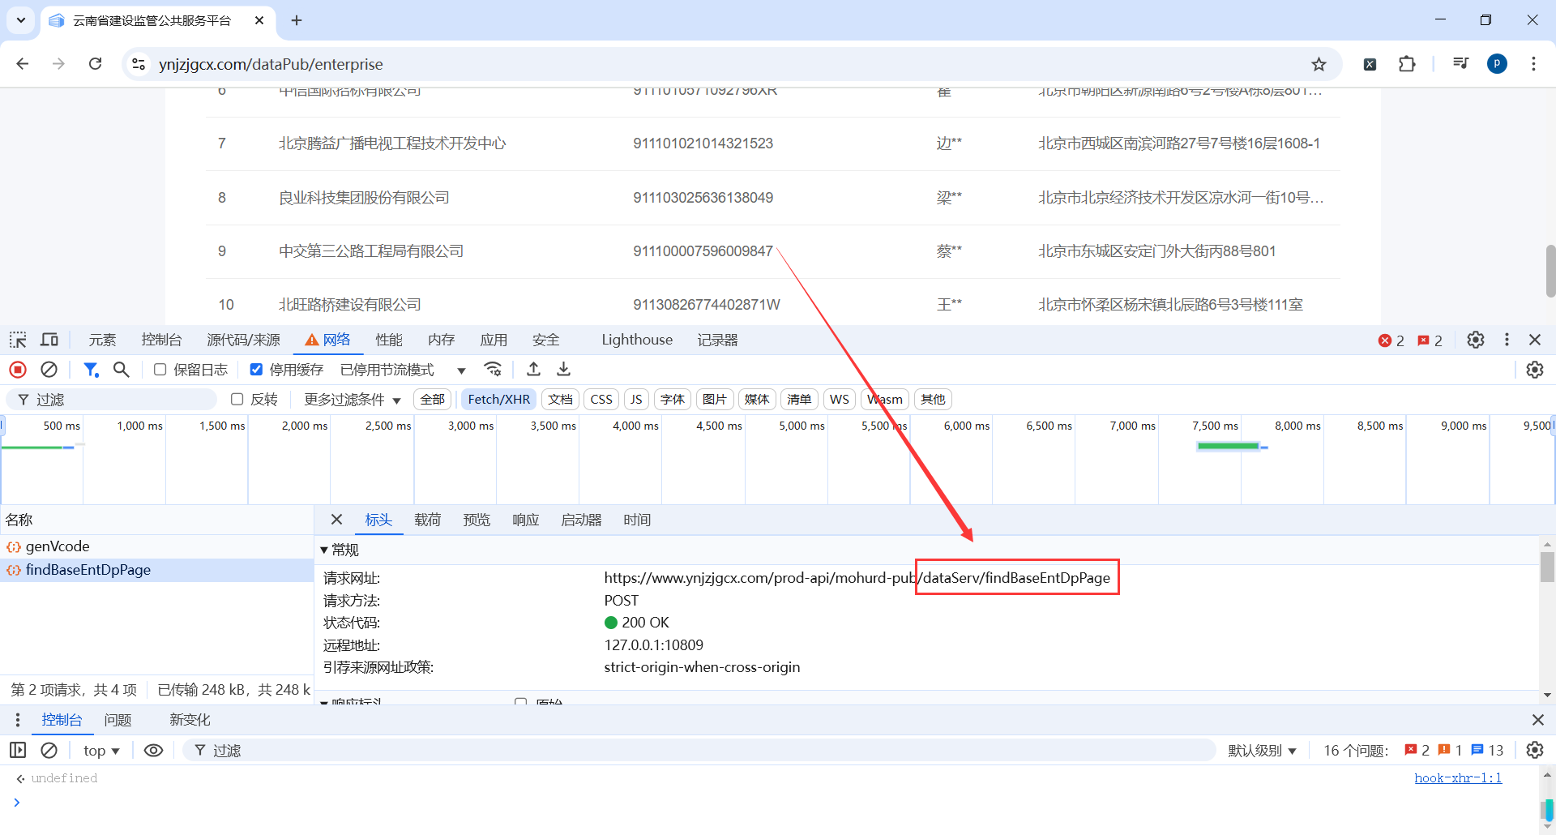The image size is (1556, 835).
Task: Select the Response tab
Action: 526,520
